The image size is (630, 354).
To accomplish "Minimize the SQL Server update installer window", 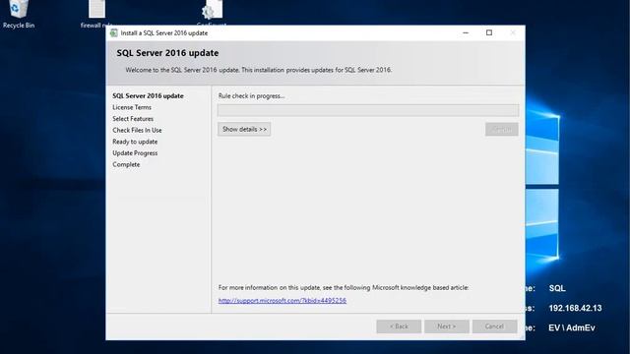I will (466, 32).
